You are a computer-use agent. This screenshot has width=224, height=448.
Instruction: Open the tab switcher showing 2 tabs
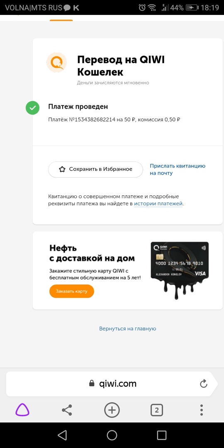tap(156, 411)
